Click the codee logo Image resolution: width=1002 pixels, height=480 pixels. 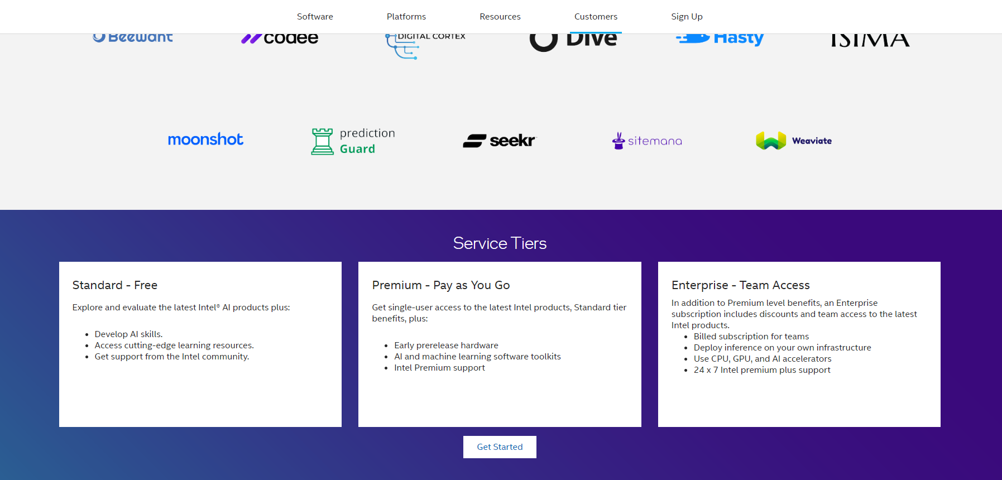pyautogui.click(x=280, y=39)
